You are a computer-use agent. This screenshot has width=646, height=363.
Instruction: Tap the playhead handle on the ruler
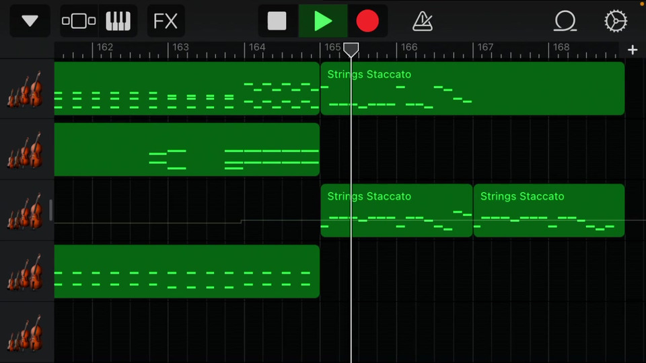pyautogui.click(x=351, y=50)
